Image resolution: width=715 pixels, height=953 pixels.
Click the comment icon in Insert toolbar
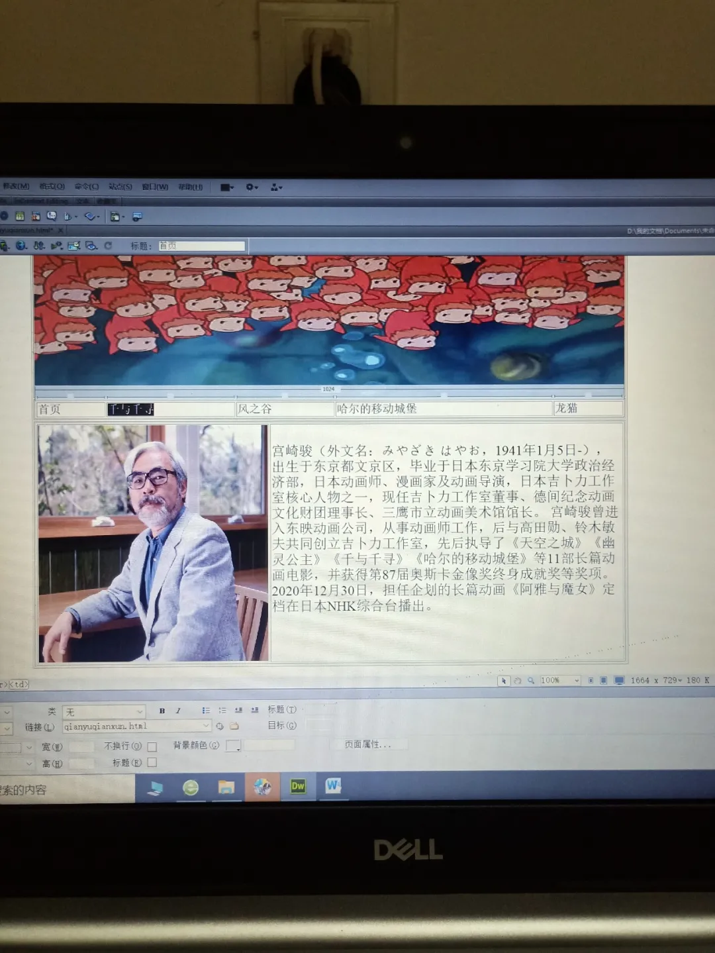click(52, 216)
